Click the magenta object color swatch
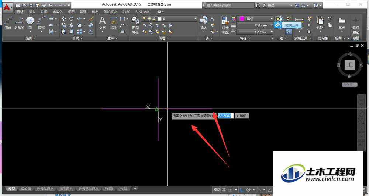Screen dimensions: 369x196 point(242,18)
